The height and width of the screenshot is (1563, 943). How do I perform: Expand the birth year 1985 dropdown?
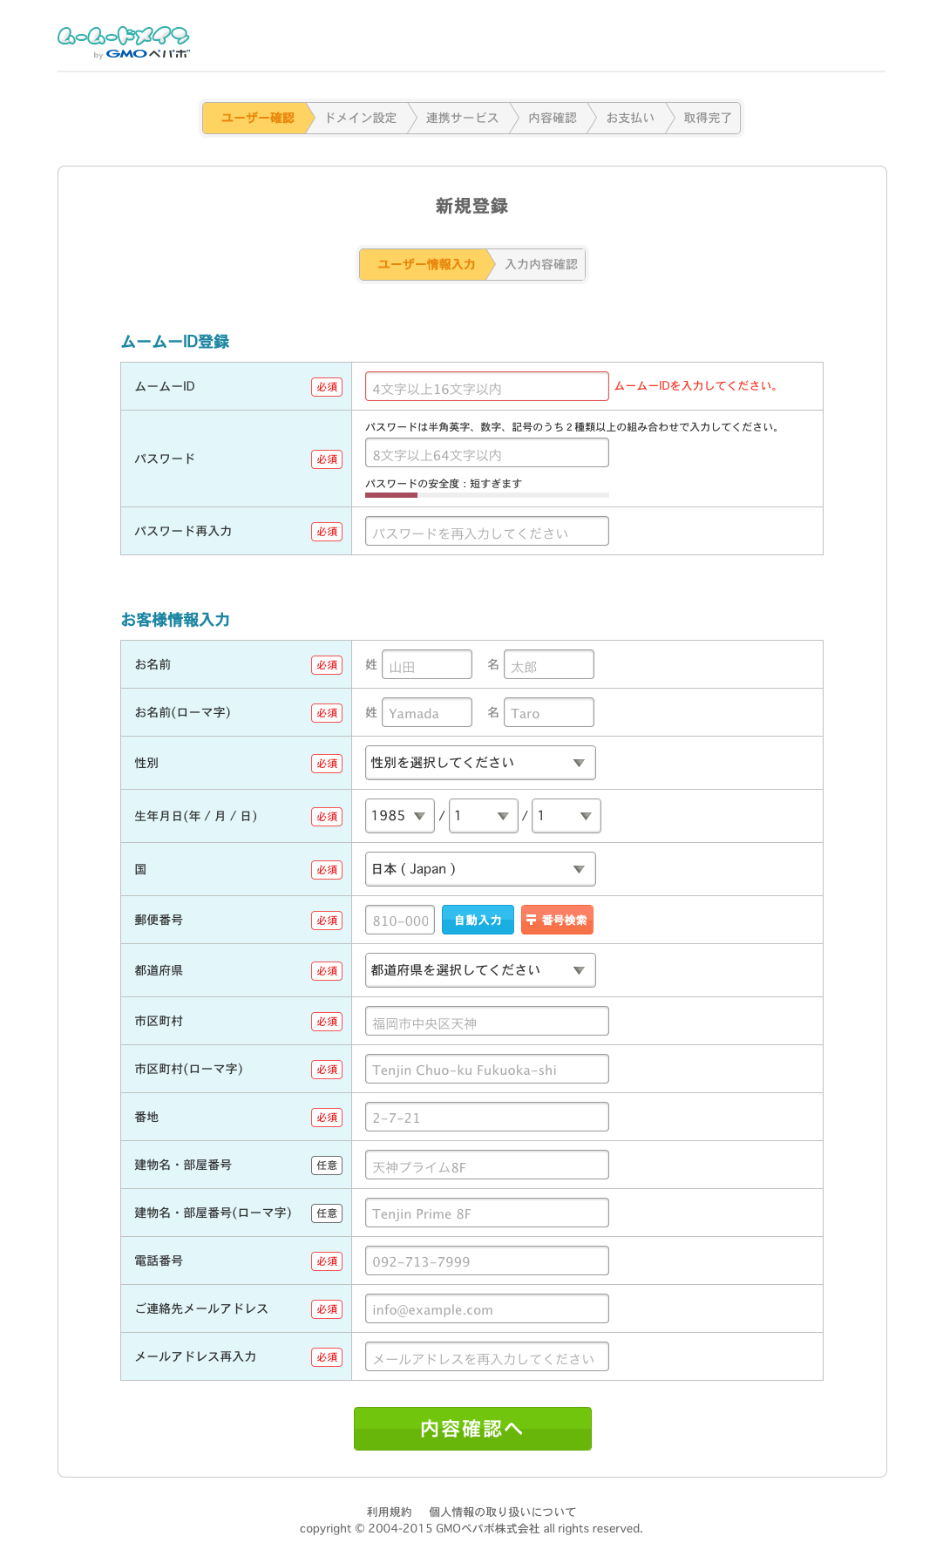click(x=399, y=816)
